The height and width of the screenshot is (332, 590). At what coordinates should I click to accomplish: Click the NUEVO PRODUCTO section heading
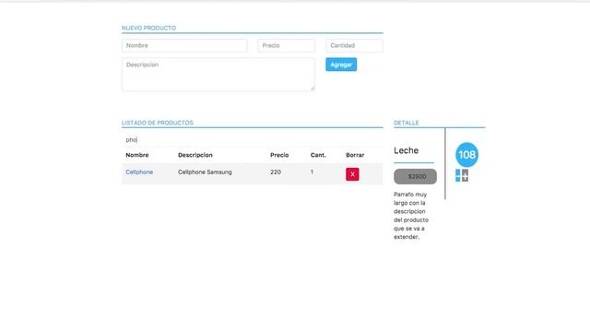pos(148,28)
